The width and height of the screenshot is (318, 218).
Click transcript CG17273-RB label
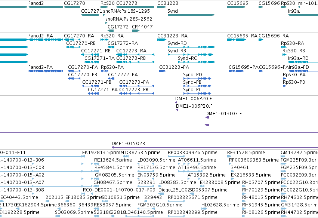131,58
